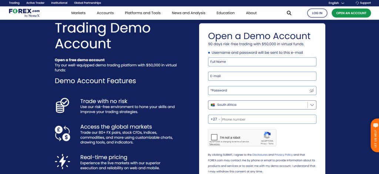The image size is (379, 174).
Task: Click the reCAPTCHA logo
Action: click(x=267, y=135)
